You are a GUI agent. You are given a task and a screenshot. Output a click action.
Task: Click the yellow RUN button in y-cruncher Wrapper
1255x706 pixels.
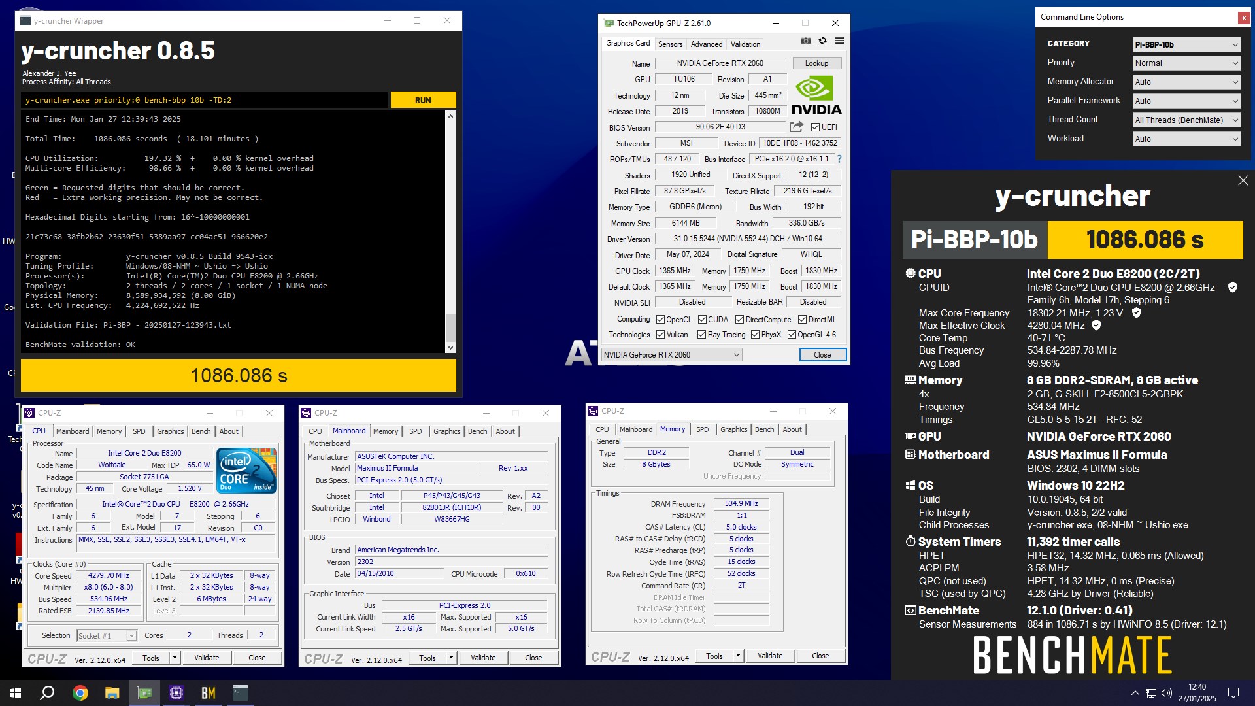click(423, 100)
